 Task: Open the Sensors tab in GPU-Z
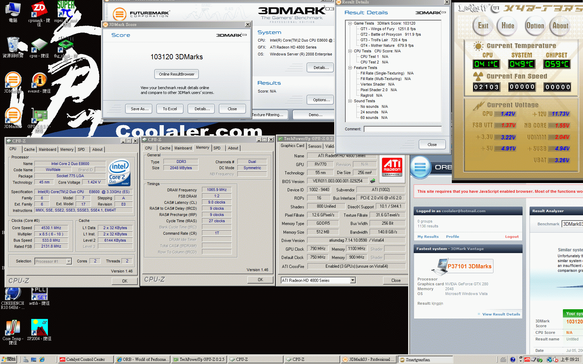(315, 146)
